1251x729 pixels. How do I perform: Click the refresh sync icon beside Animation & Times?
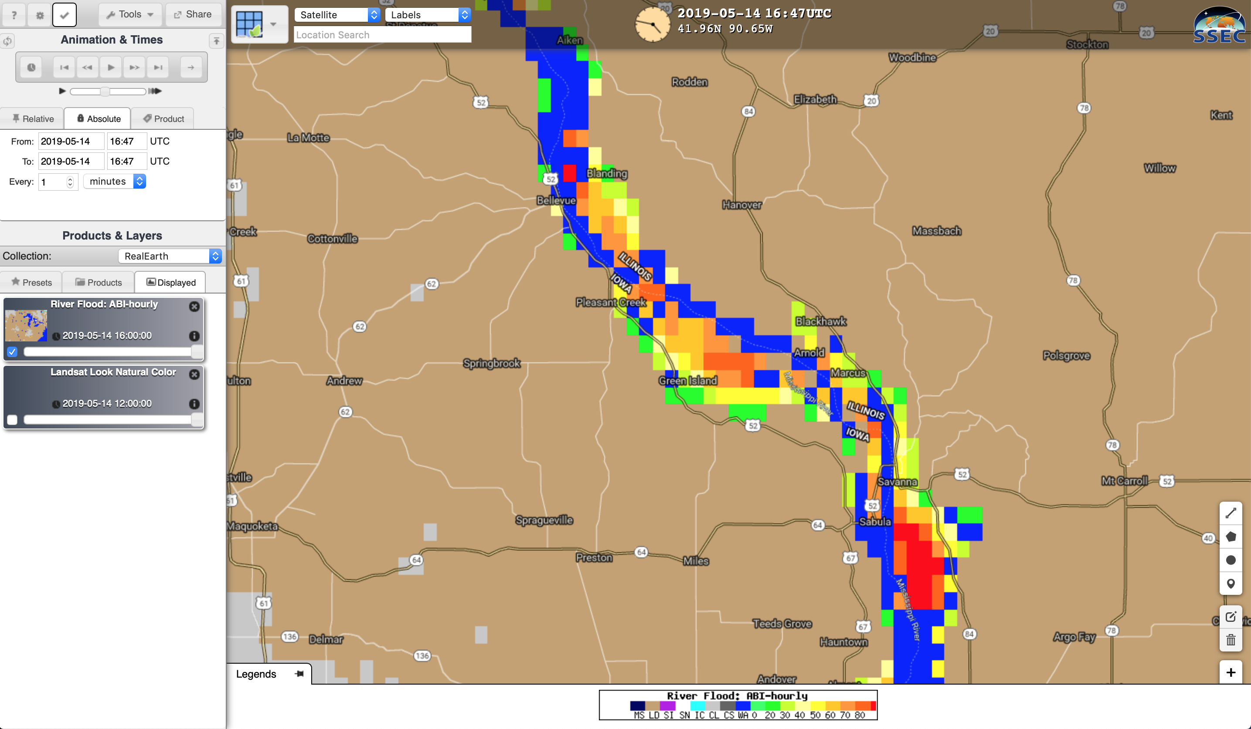pos(7,40)
